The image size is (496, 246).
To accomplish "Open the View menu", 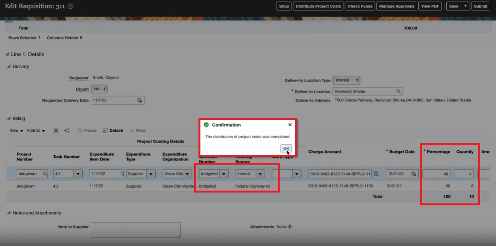I will click(13, 131).
